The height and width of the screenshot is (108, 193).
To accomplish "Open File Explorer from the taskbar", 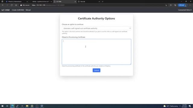I will (x=27, y=106).
